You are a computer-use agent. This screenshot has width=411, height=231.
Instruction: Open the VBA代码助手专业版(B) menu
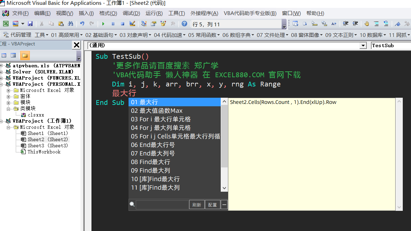click(x=250, y=13)
